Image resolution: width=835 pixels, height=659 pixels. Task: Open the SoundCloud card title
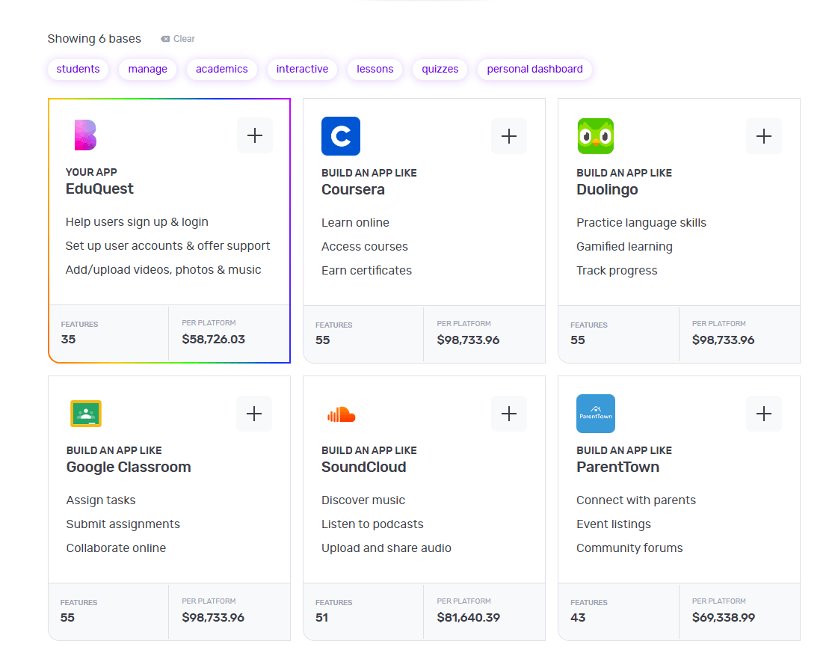pos(364,468)
